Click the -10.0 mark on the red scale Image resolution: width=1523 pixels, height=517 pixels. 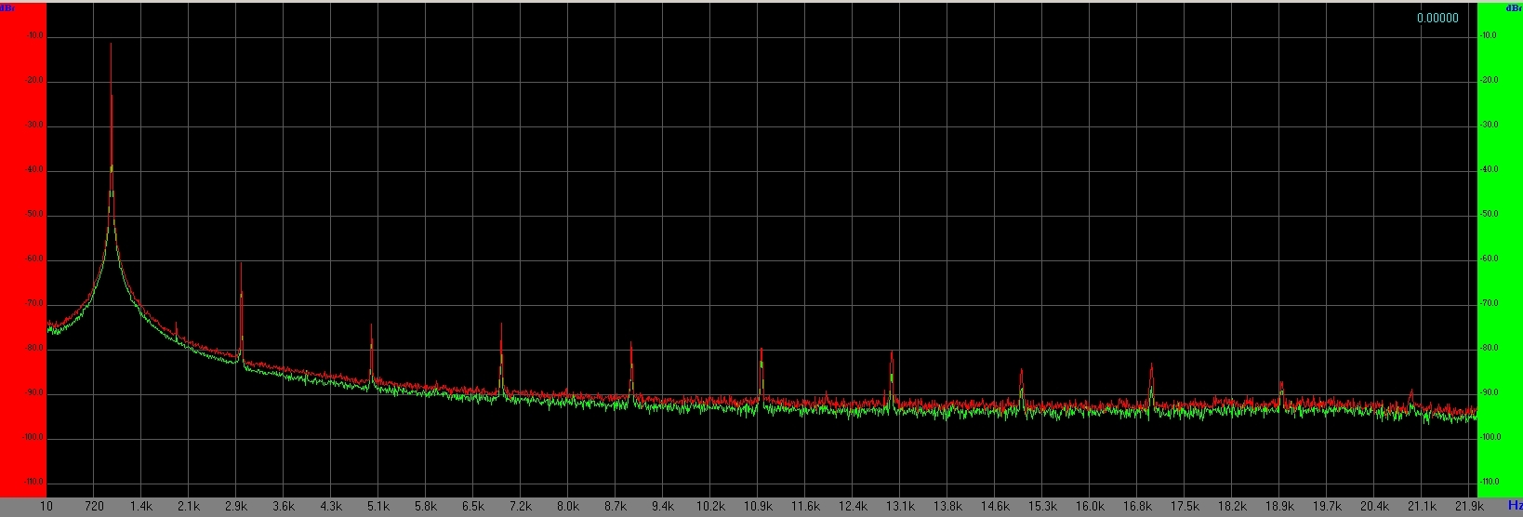tap(35, 36)
